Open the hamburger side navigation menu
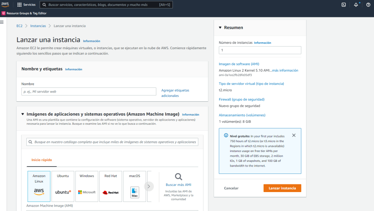This screenshot has width=374, height=211. pos(2,22)
